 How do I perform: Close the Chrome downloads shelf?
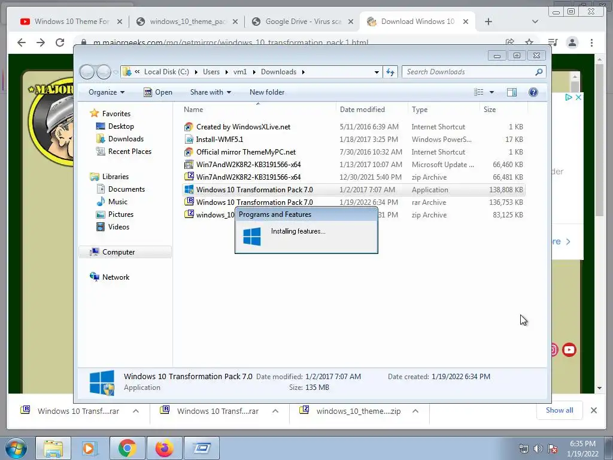(x=593, y=410)
